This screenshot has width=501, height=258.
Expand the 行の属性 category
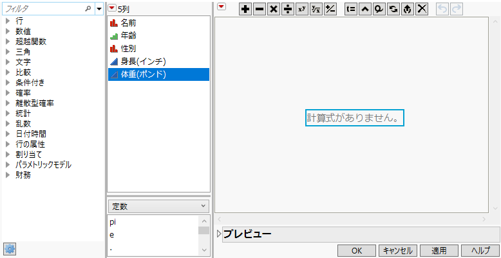[8, 144]
